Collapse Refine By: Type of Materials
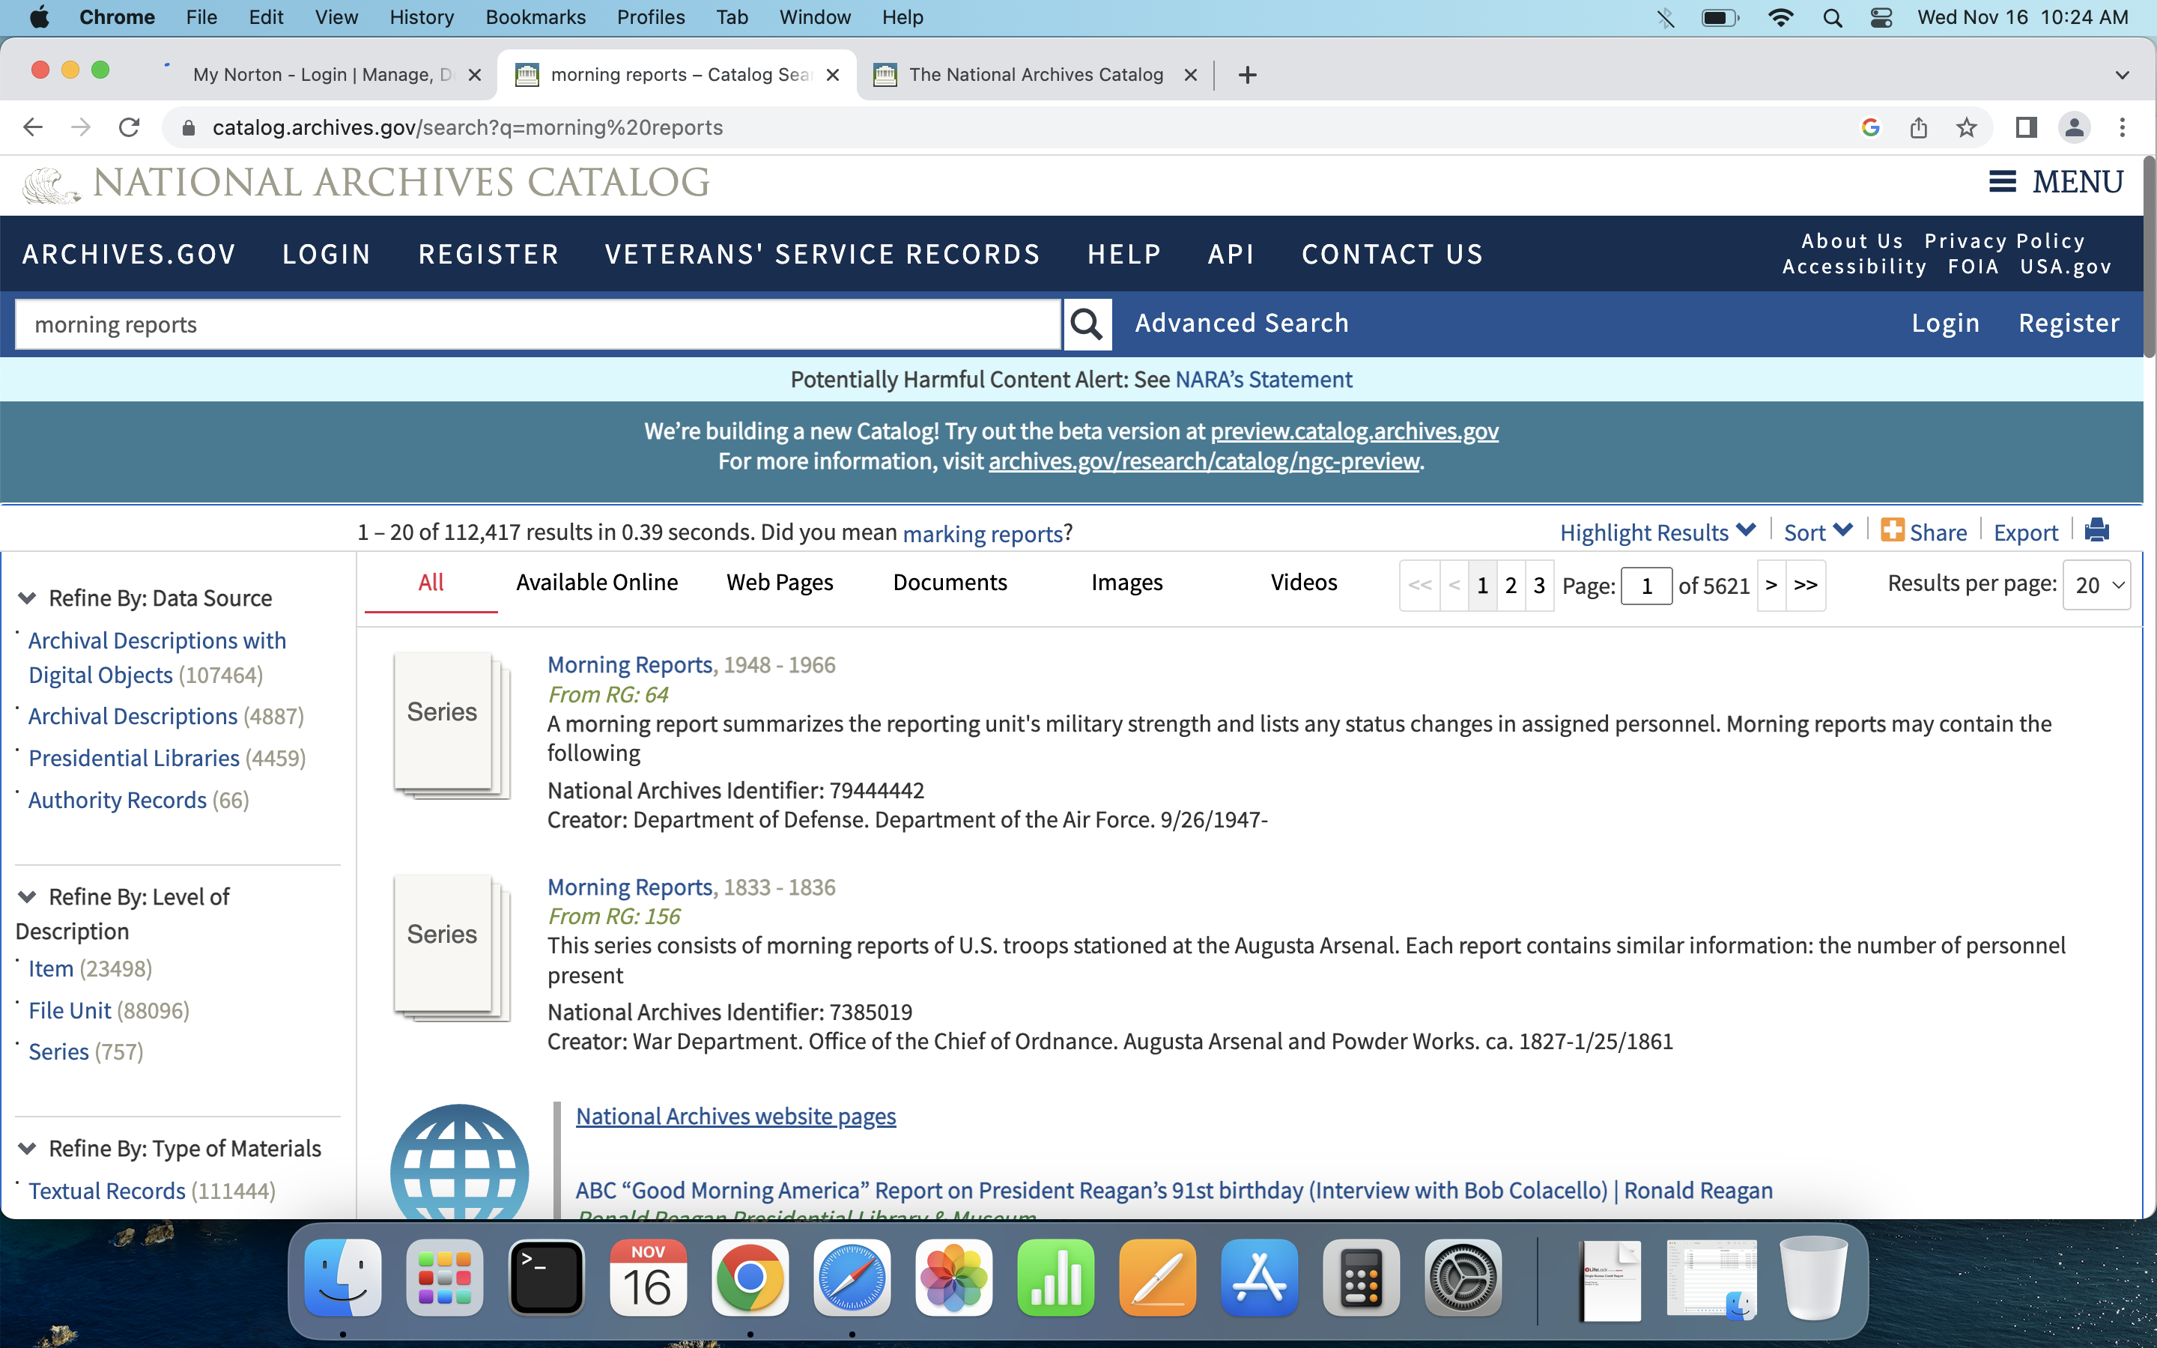The width and height of the screenshot is (2157, 1348). [28, 1148]
